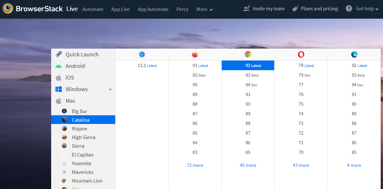Select the Opera browser icon
This screenshot has height=189, width=383.
[x=301, y=54]
